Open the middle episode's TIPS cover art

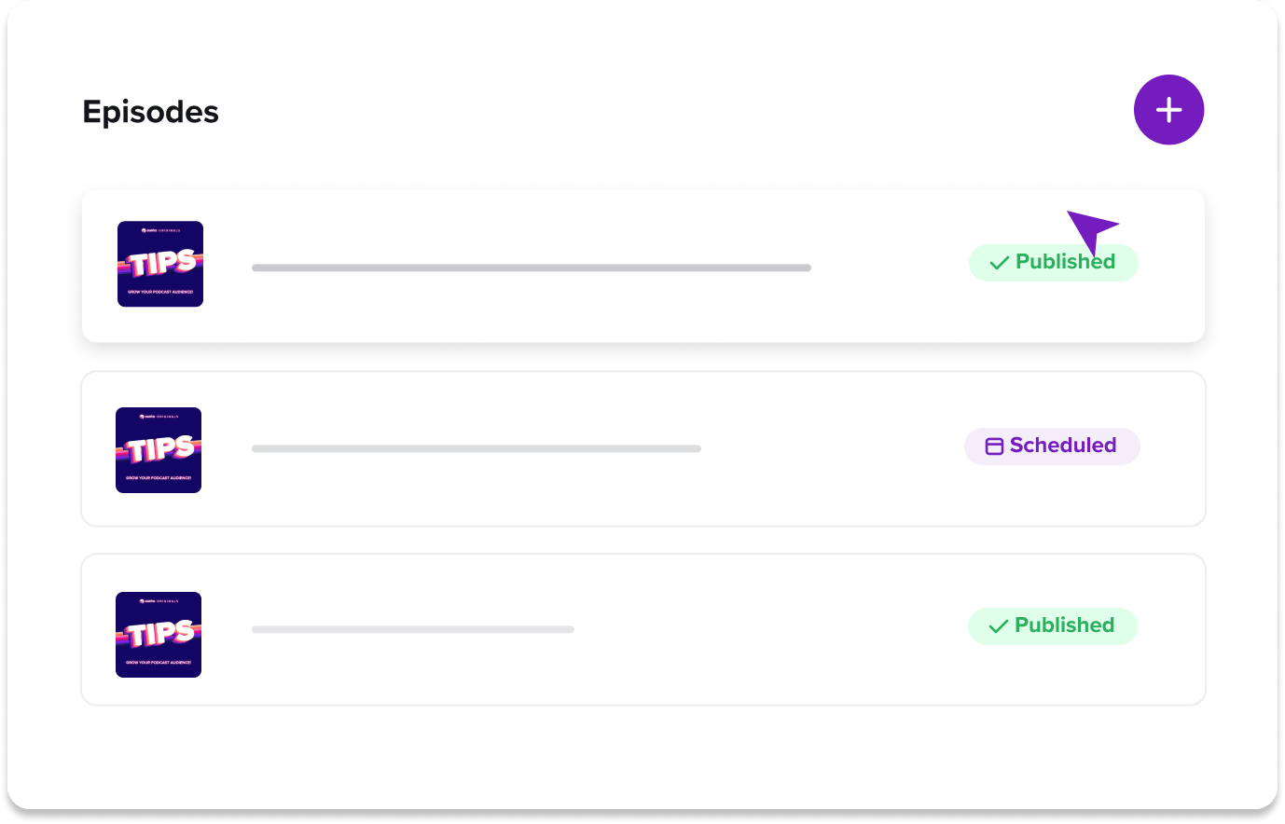(x=159, y=450)
